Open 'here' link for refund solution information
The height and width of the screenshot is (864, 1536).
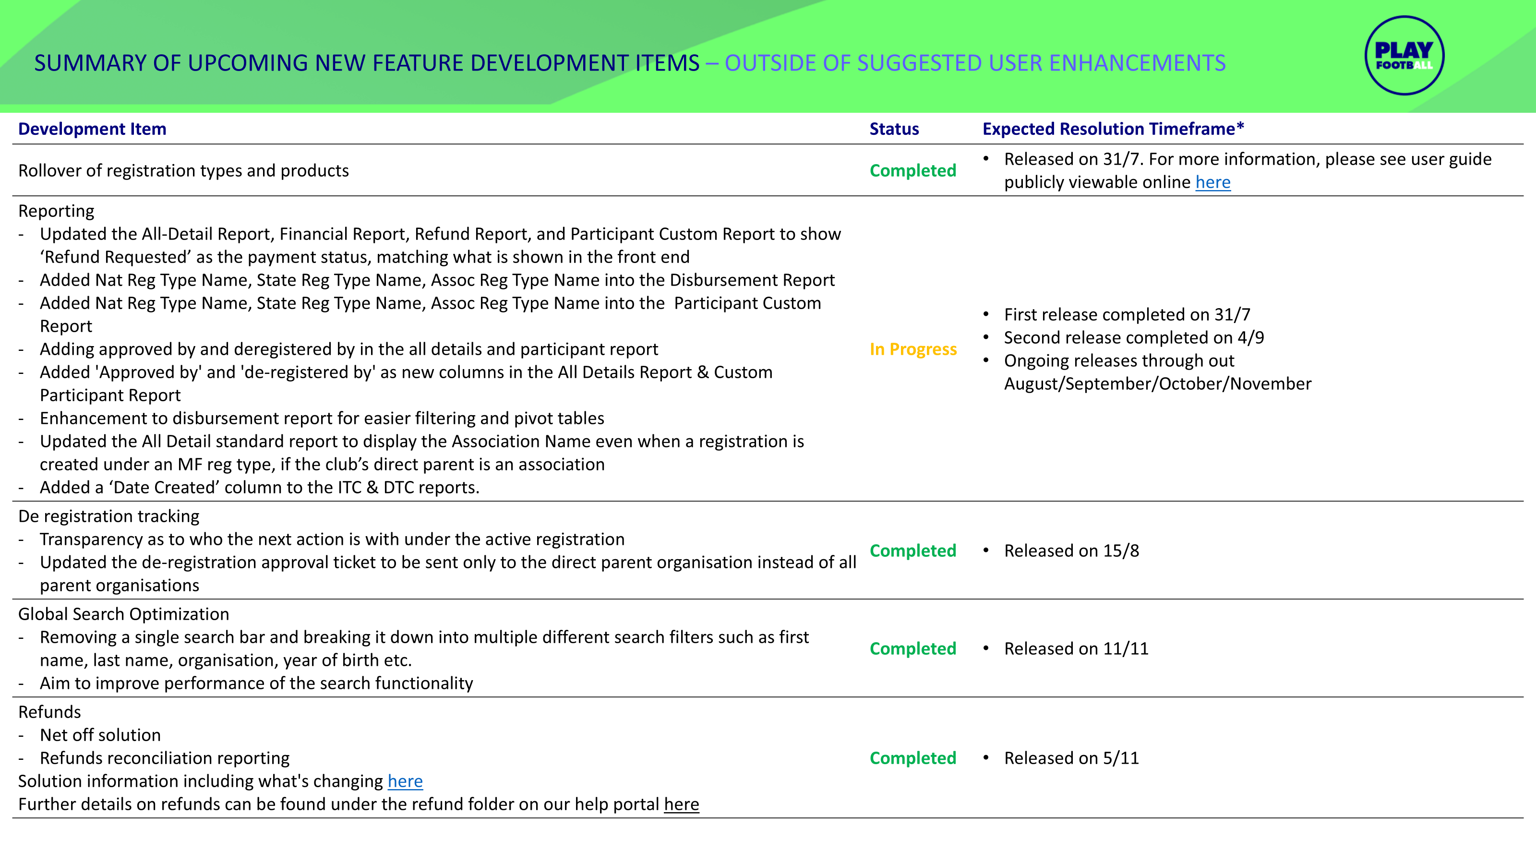coord(405,781)
